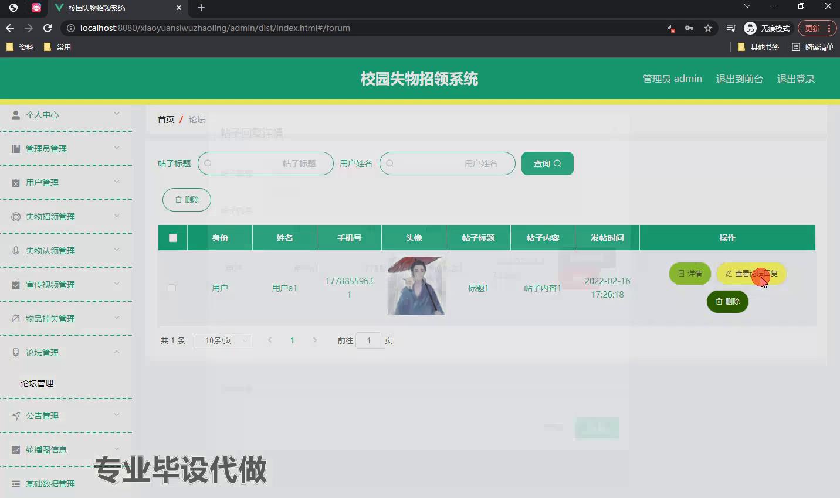Click the 公告管理 paper plane icon
The width and height of the screenshot is (840, 498).
16,416
